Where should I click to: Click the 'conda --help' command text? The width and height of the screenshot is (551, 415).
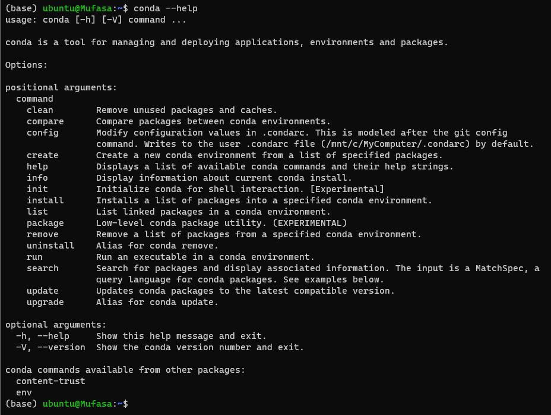pos(166,8)
